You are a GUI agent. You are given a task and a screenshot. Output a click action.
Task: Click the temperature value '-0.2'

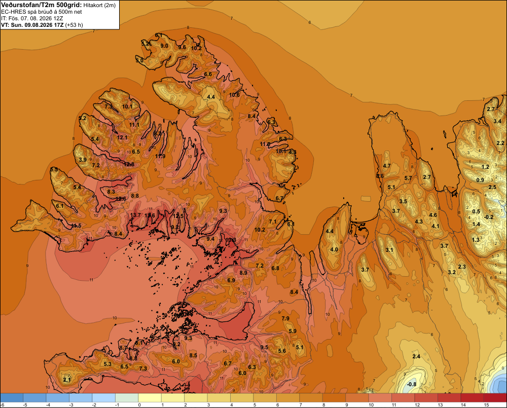(489, 217)
